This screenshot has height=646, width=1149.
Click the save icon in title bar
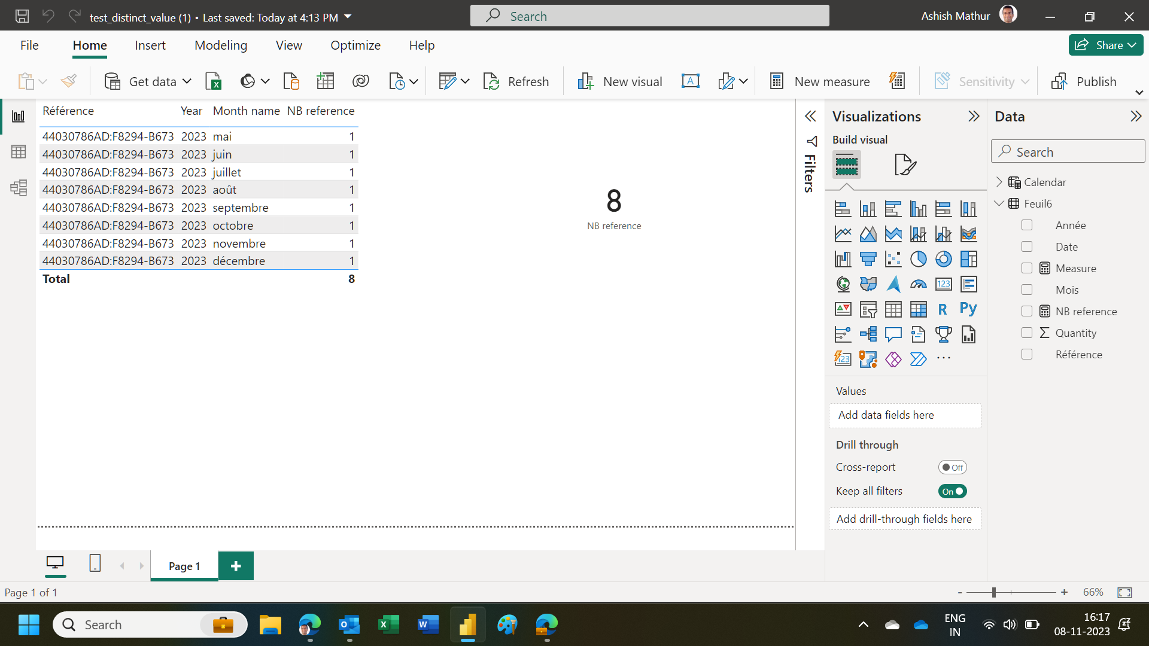[x=22, y=16]
